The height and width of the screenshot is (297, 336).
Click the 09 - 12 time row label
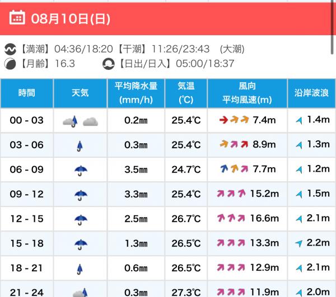[27, 194]
